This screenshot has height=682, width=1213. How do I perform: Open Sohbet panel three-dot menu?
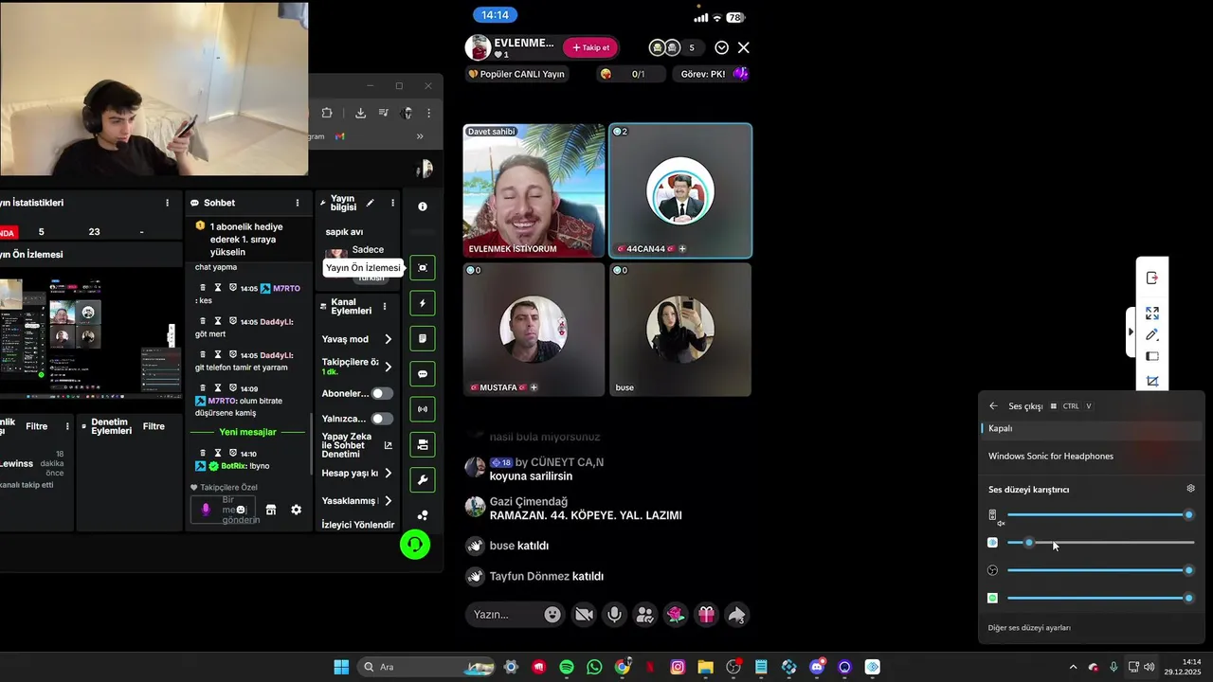pyautogui.click(x=297, y=203)
